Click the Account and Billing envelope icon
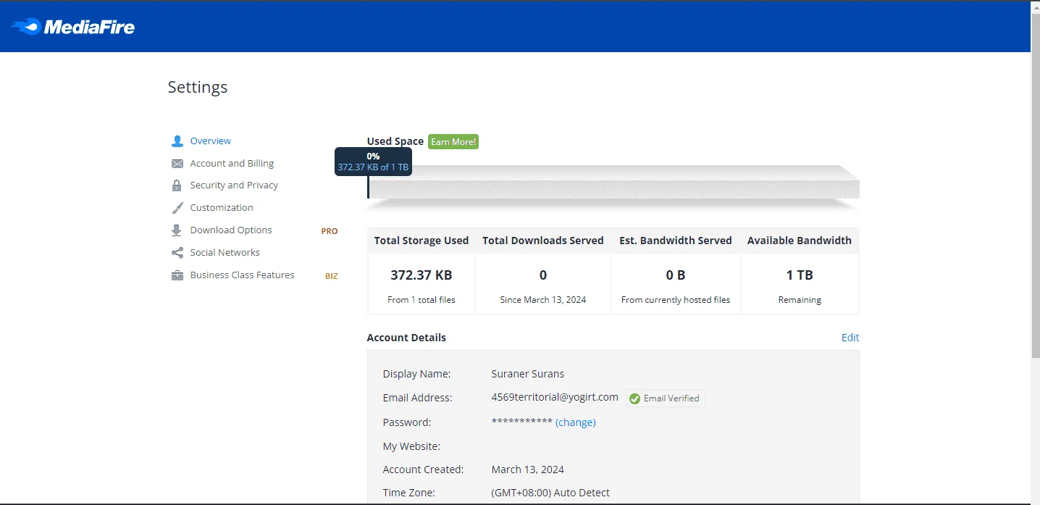This screenshot has width=1040, height=505. click(x=177, y=164)
